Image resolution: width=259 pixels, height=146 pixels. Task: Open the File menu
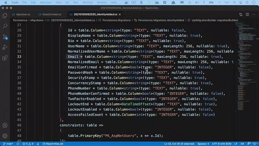(24, 2)
